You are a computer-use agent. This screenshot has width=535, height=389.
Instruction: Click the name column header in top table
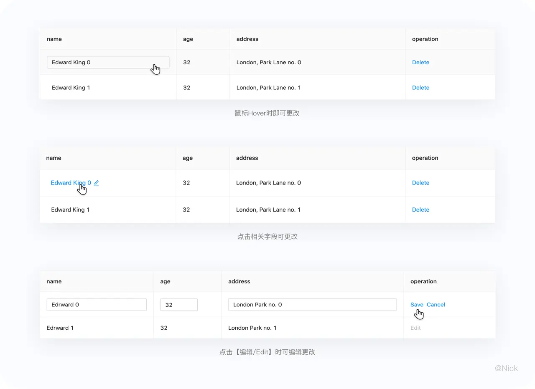click(54, 39)
